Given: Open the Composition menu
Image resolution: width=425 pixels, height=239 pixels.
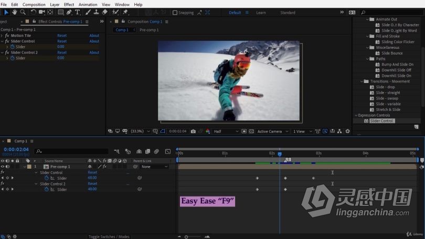Looking at the screenshot, I should [x=34, y=5].
